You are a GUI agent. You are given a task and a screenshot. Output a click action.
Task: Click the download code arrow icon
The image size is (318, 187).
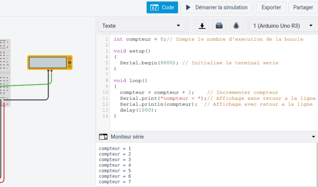[x=202, y=26]
